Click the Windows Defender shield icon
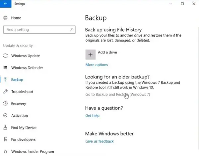 [x=5, y=68]
